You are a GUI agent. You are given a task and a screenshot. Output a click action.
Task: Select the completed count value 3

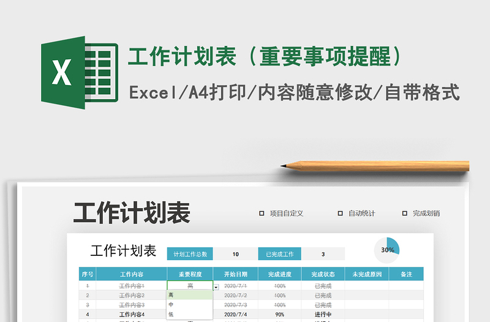(x=323, y=254)
